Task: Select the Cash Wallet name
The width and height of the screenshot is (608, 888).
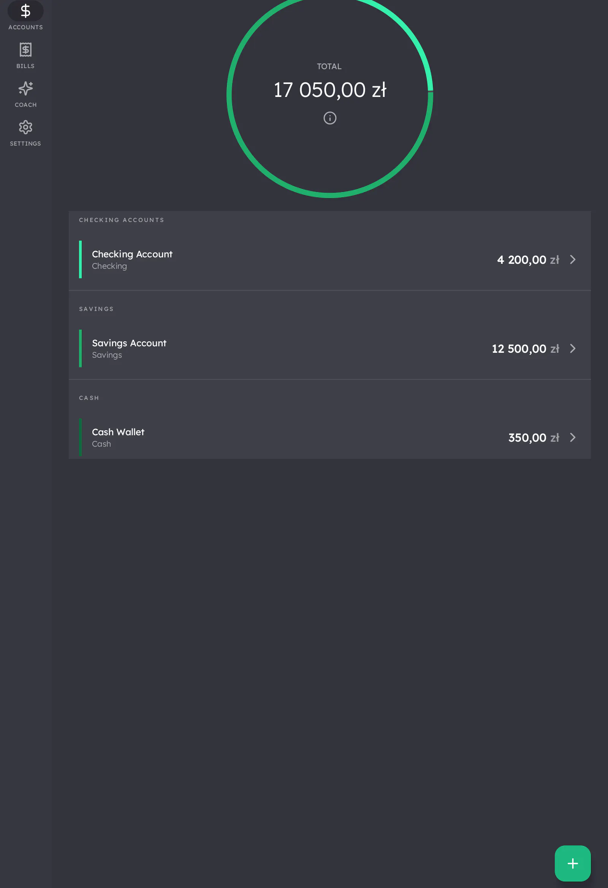Action: click(x=118, y=432)
